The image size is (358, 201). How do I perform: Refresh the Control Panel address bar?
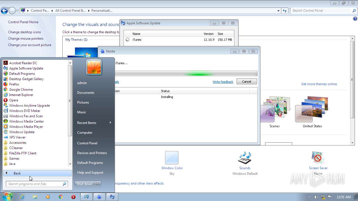coord(285,11)
